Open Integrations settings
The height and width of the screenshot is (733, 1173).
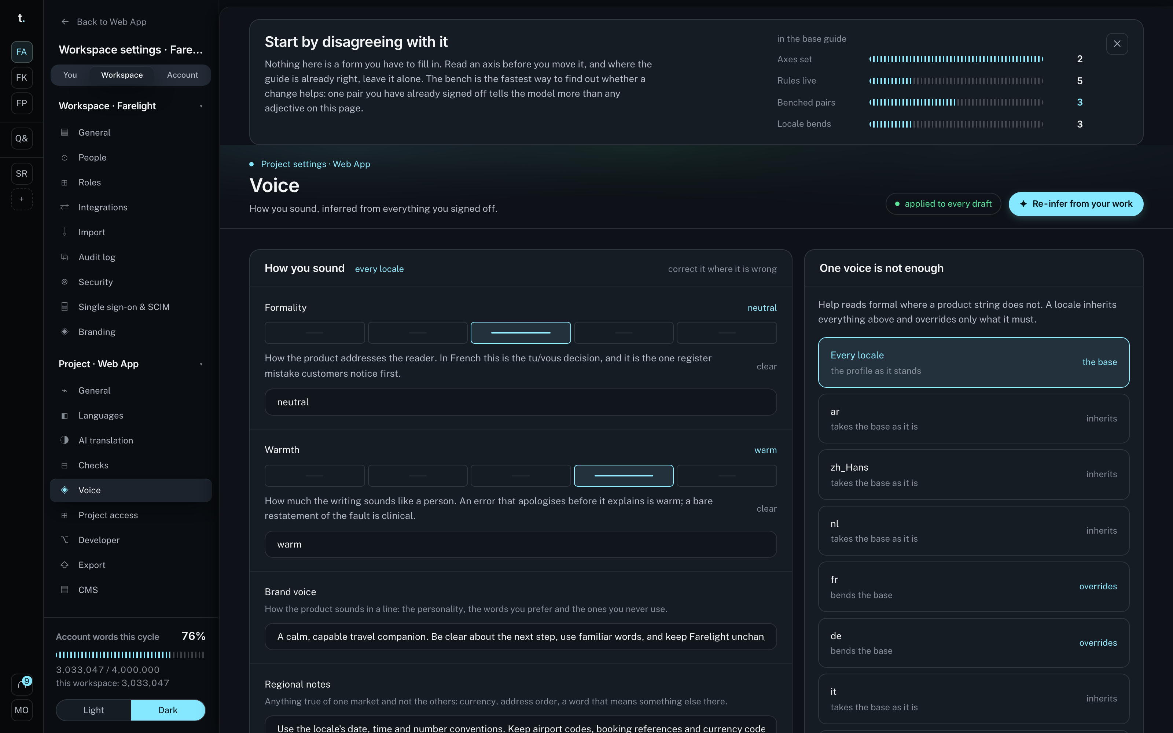130,207
